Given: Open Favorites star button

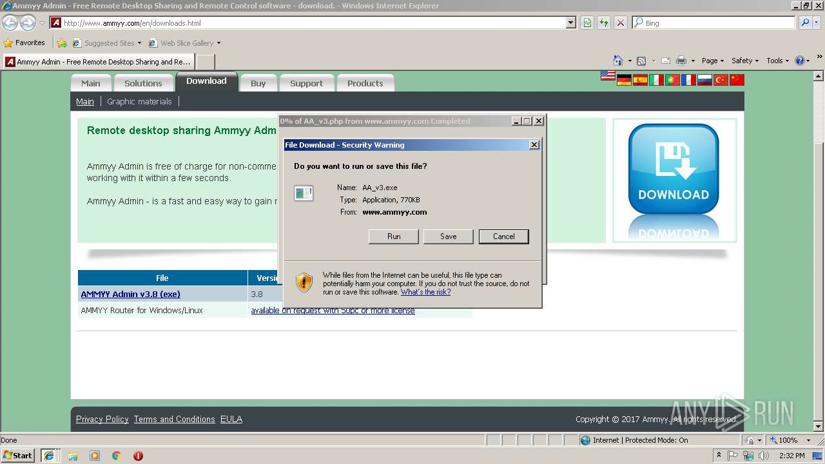Looking at the screenshot, I should tap(24, 43).
